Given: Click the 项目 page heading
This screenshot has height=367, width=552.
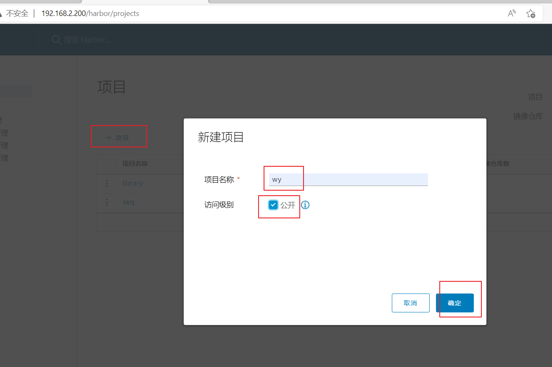Looking at the screenshot, I should 112,87.
